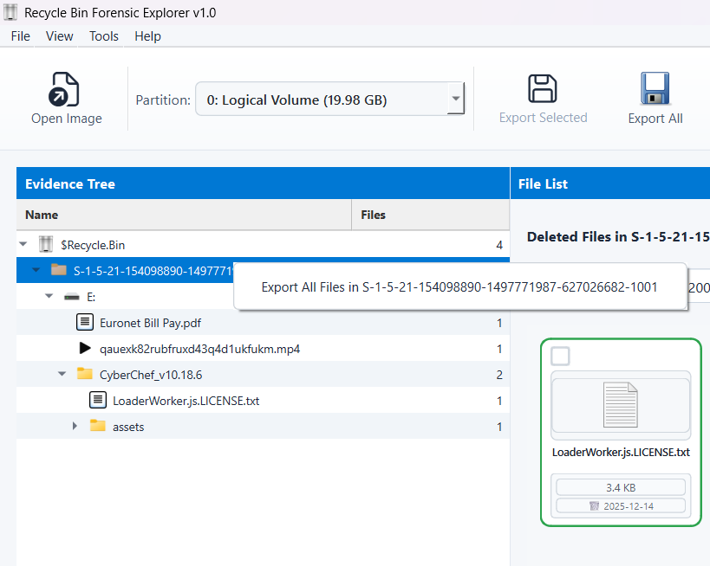Click the Name column header
Screen dimensions: 710x566
point(184,215)
